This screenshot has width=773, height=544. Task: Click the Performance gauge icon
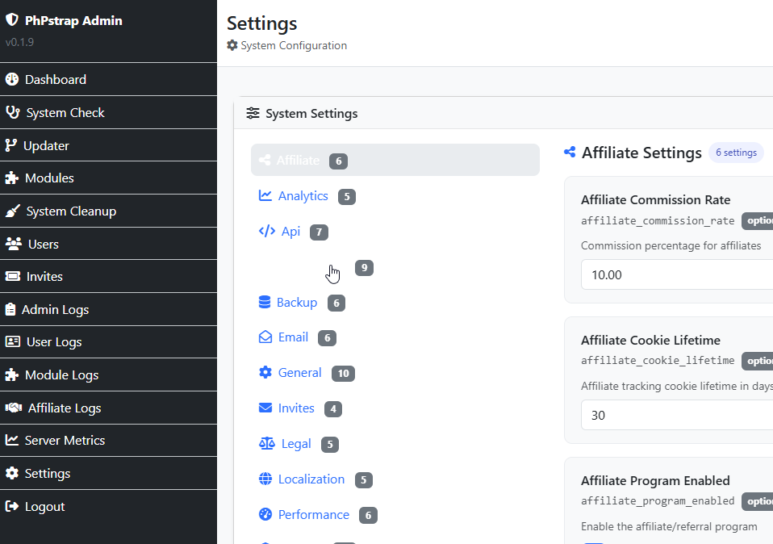pos(265,514)
